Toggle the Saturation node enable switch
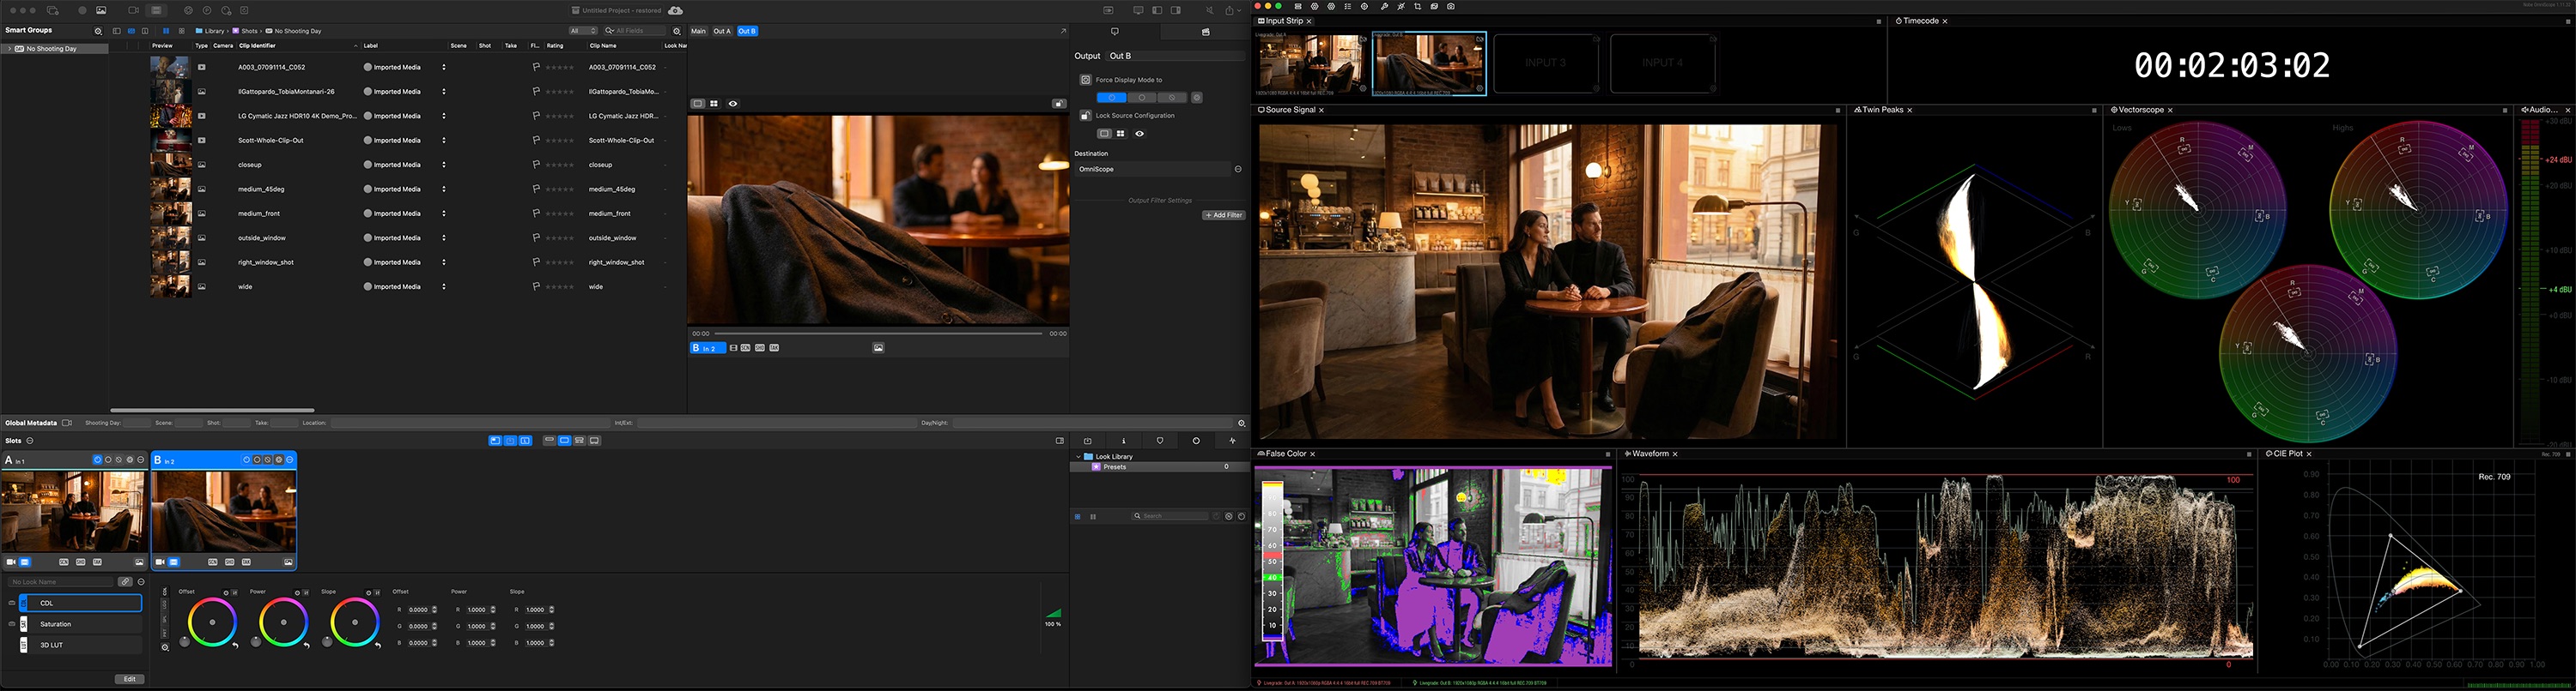The image size is (2576, 691). click(11, 624)
